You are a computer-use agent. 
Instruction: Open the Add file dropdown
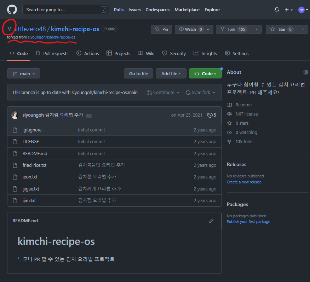pyautogui.click(x=171, y=74)
